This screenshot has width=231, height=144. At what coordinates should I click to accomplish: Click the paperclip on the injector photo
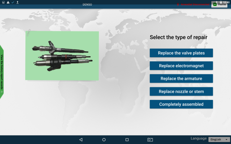(x=29, y=33)
